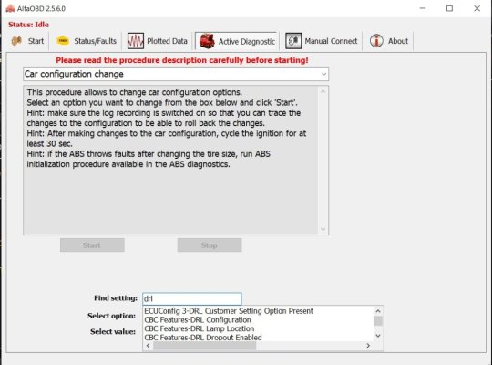Click into the Find setting search field
This screenshot has width=492, height=365.
[x=192, y=298]
